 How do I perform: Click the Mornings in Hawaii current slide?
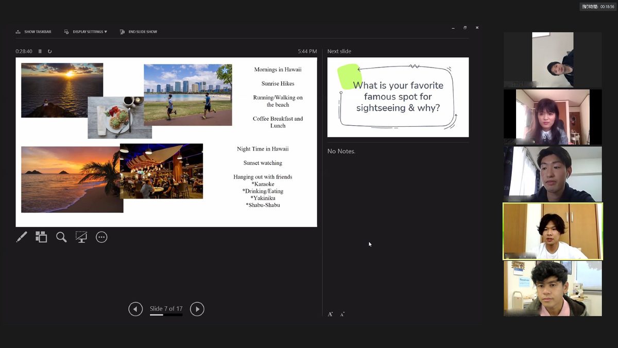click(x=166, y=142)
